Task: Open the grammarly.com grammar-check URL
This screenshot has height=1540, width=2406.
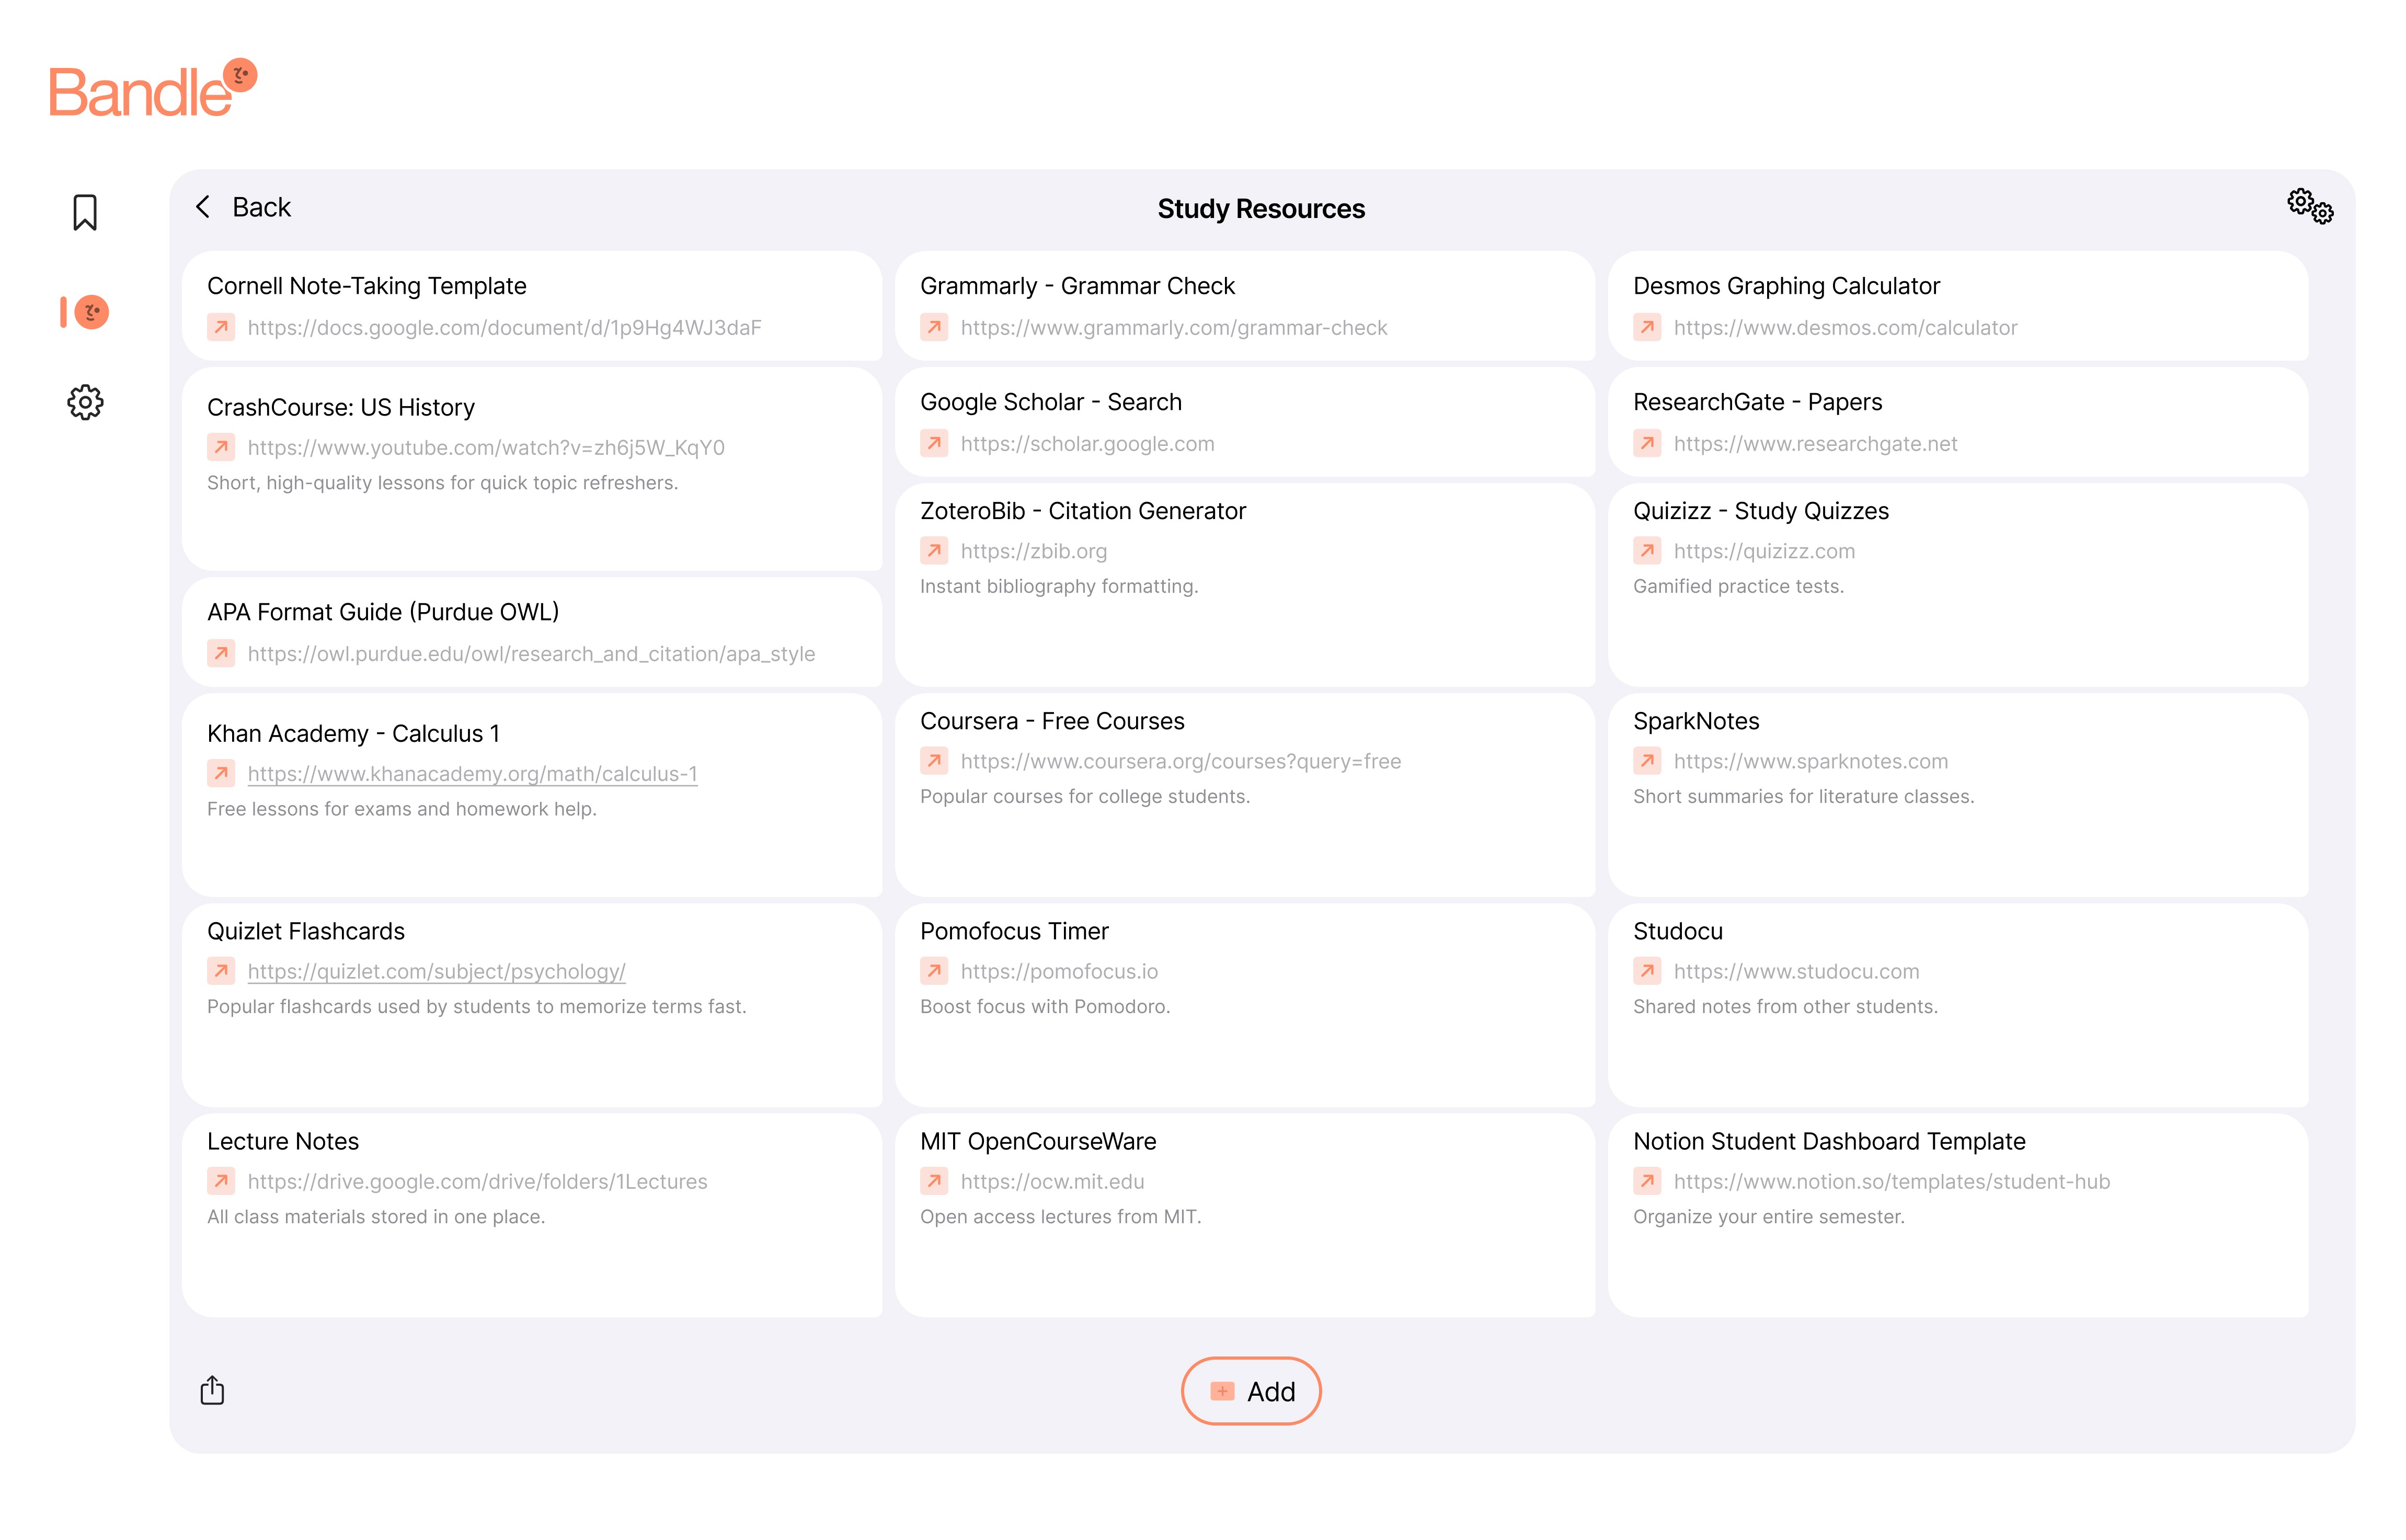Action: (x=1174, y=328)
